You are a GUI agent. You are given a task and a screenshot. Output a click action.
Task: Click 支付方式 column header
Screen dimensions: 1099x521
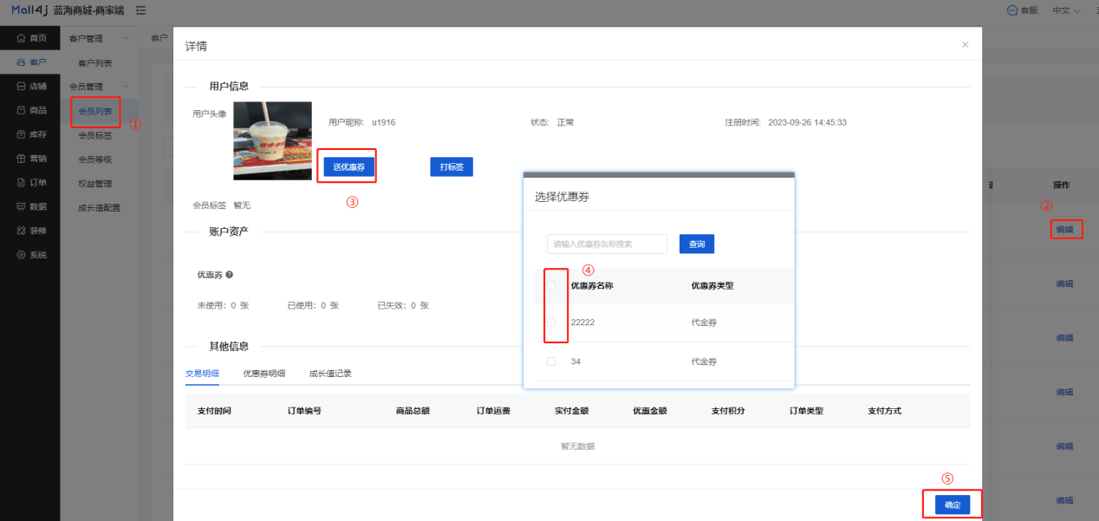pyautogui.click(x=884, y=411)
